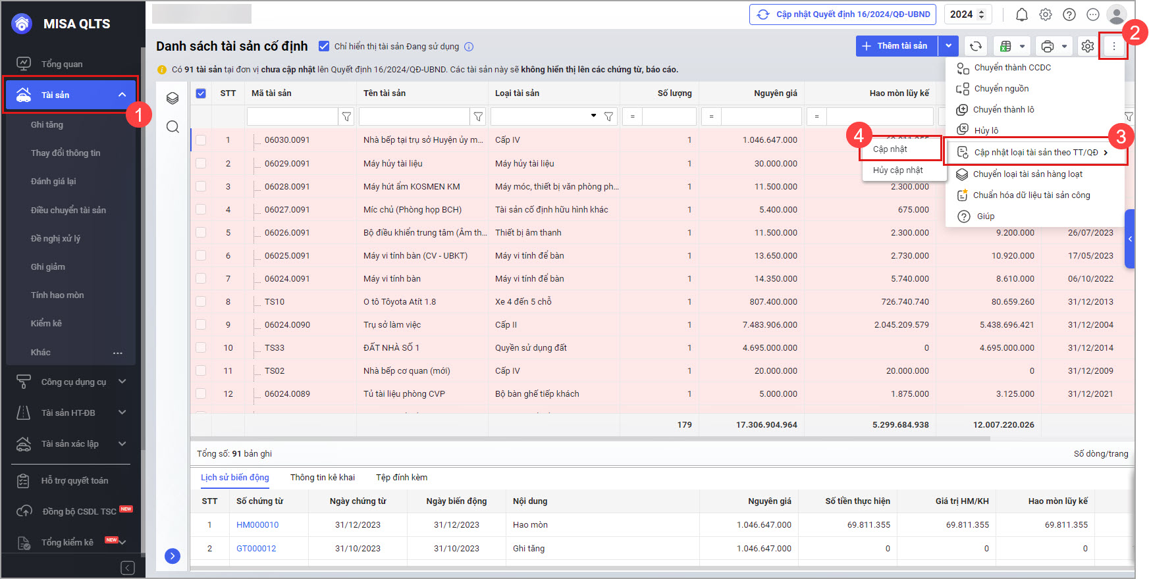This screenshot has height=579, width=1149.
Task: Expand the Thêm tài sản dropdown arrow
Action: [948, 46]
